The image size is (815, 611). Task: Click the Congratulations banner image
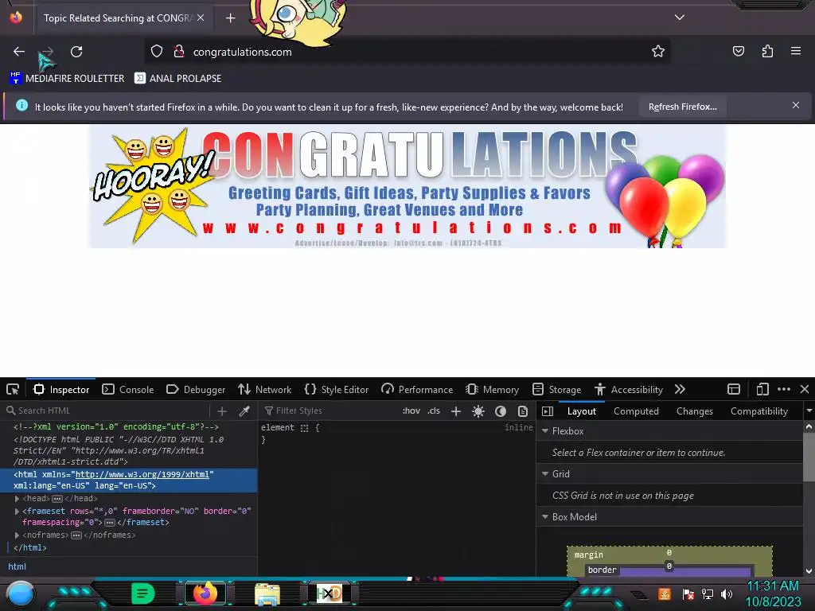pos(407,186)
